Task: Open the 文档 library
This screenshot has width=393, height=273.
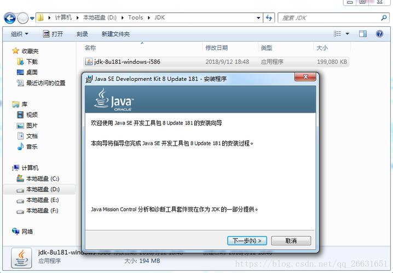Action: 27,136
